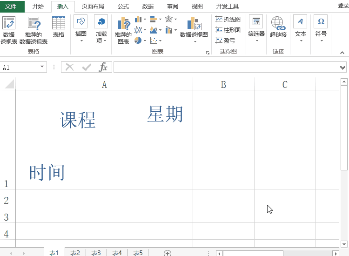
Task: Insert a line chart
Action: click(x=138, y=30)
